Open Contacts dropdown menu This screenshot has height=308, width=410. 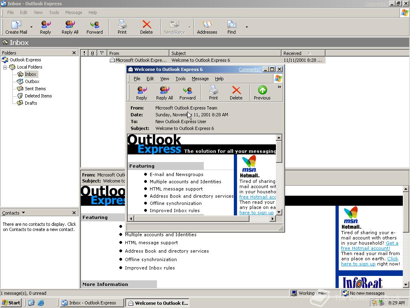tap(13, 213)
